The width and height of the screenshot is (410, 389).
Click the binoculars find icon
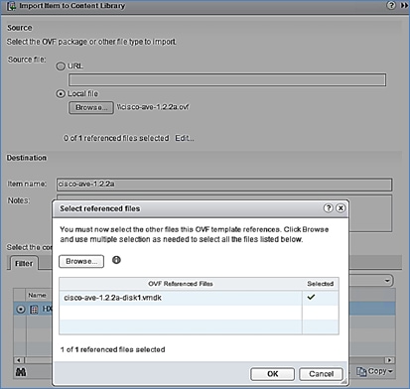21,372
